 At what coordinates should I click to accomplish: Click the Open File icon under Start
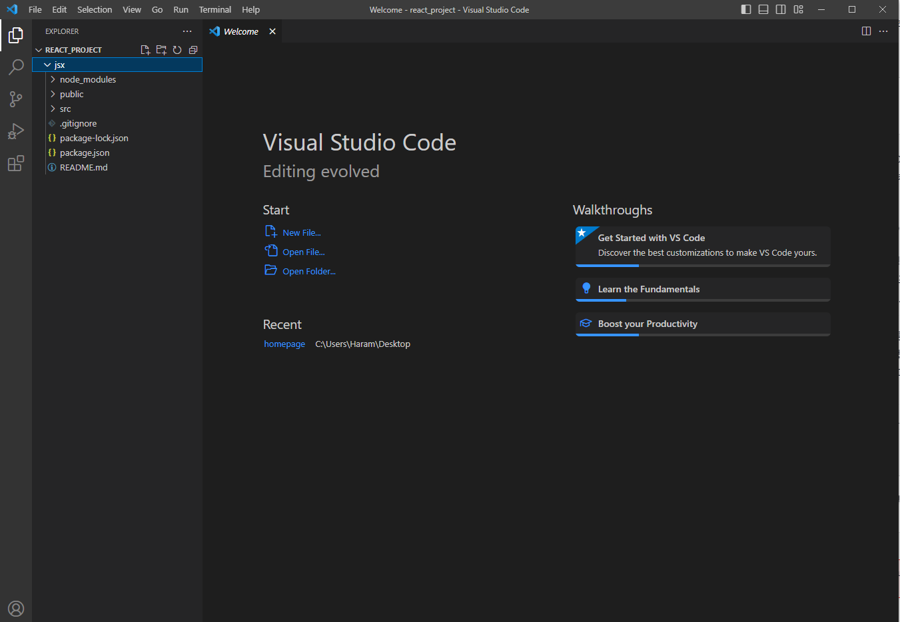click(x=271, y=250)
